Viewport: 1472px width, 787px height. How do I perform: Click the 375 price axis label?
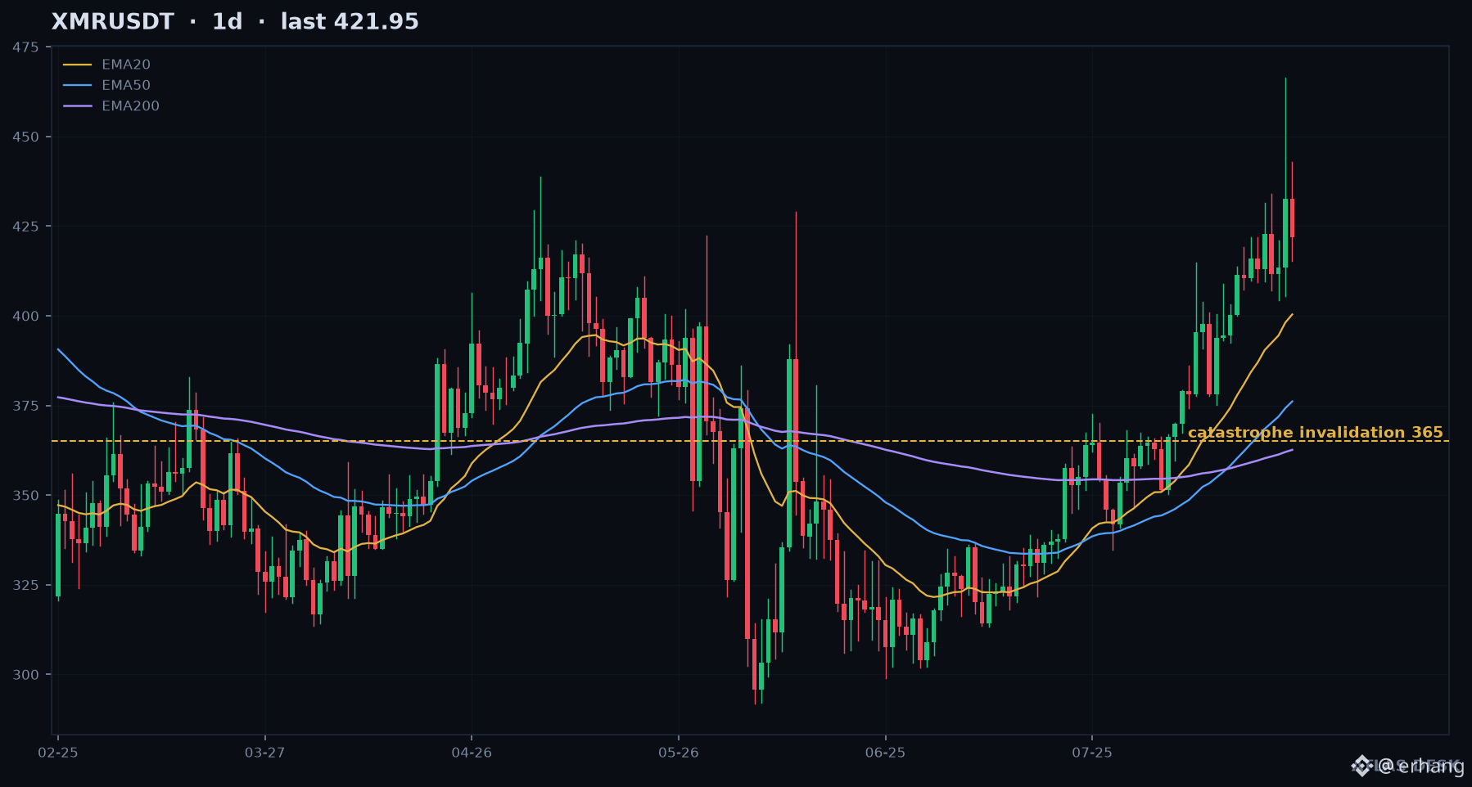[x=25, y=406]
